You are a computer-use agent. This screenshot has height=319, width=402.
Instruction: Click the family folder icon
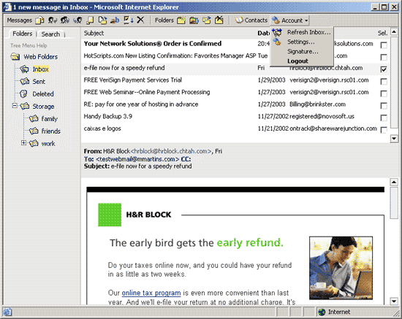coord(34,118)
